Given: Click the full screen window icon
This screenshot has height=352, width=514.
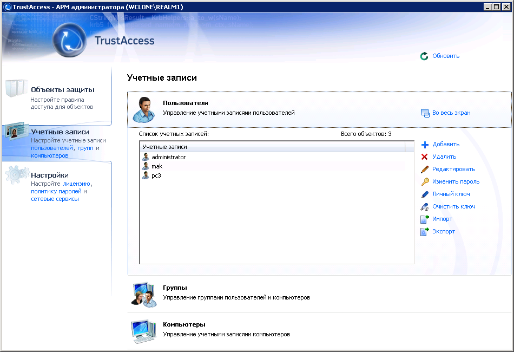Looking at the screenshot, I should (425, 113).
